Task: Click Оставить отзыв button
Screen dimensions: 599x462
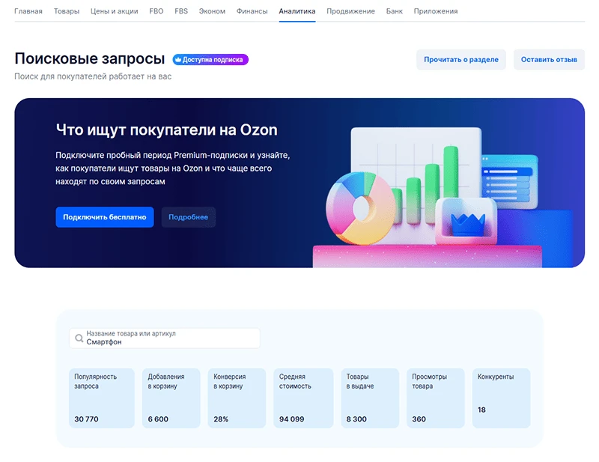Action: (549, 60)
